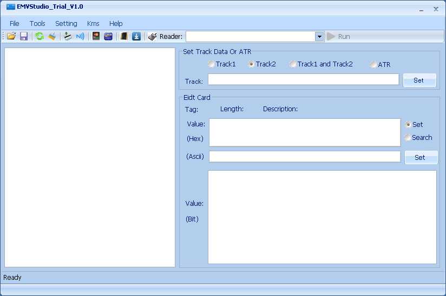Click the contactless NFC waves icon
The height and width of the screenshot is (296, 446).
[80, 36]
